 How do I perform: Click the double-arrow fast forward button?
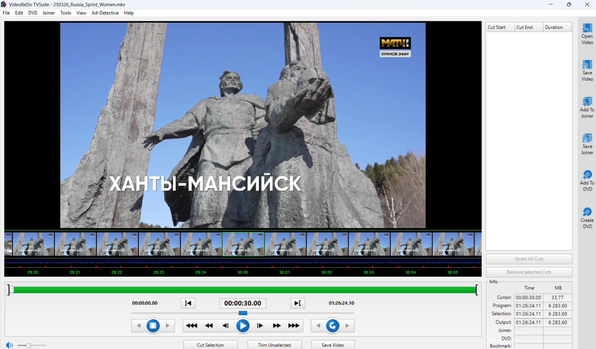[x=277, y=326]
